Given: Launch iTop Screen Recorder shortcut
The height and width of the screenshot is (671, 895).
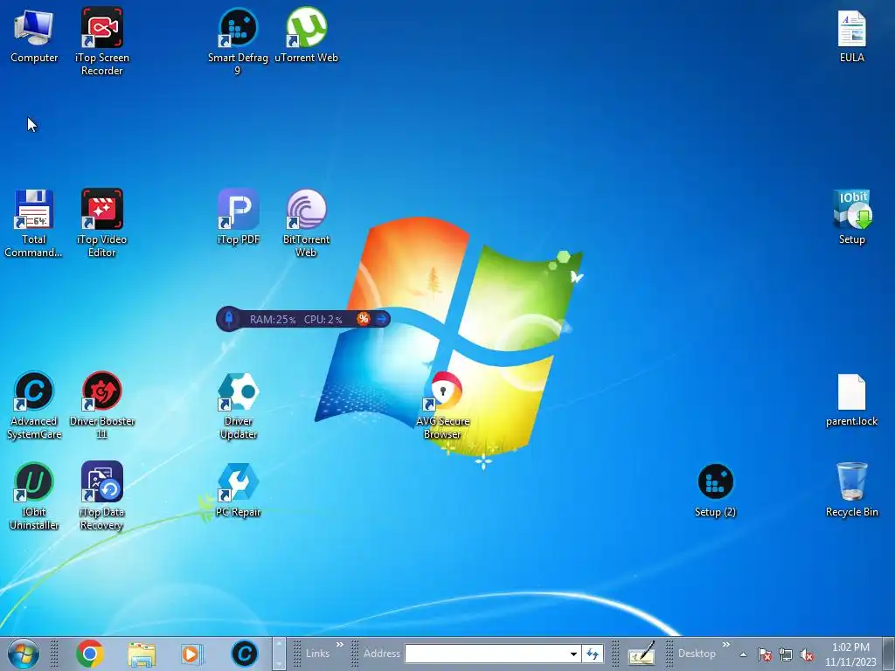Looking at the screenshot, I should pyautogui.click(x=101, y=42).
